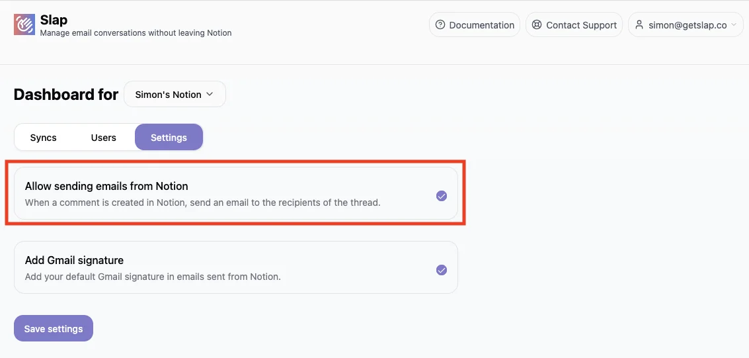Click the Contact Support lifebuoy icon
Viewport: 749px width, 358px height.
537,25
